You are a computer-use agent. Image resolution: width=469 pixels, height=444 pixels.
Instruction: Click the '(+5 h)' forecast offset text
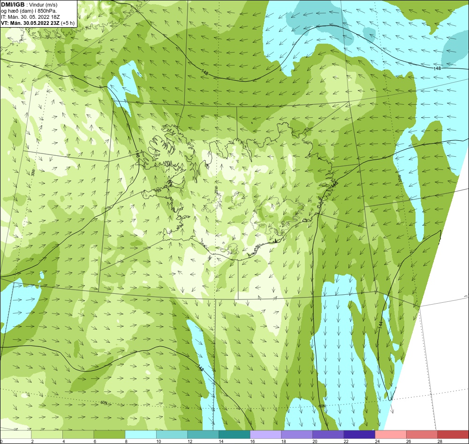(68, 23)
